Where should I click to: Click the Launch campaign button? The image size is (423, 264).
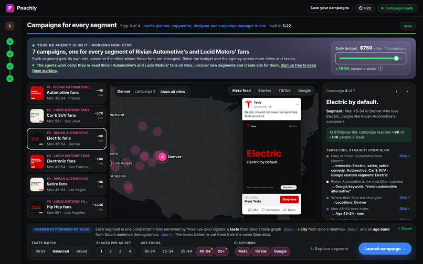pos(385,249)
